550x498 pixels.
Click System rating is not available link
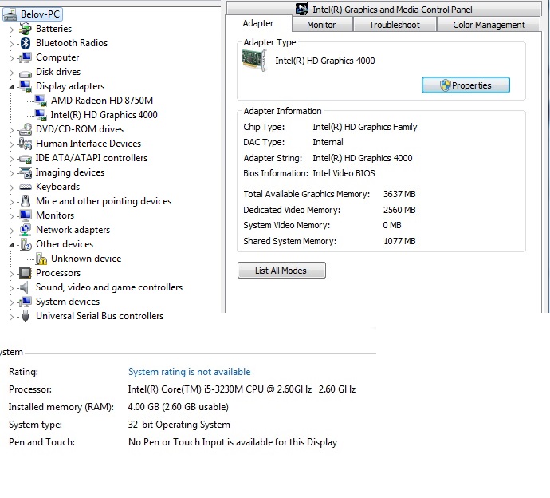point(190,372)
